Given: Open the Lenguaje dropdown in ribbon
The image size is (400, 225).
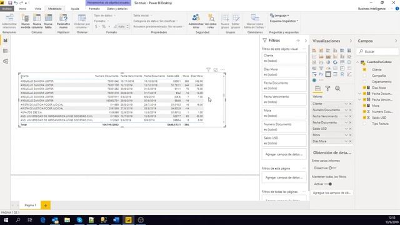Looking at the screenshot, I should [x=279, y=16].
